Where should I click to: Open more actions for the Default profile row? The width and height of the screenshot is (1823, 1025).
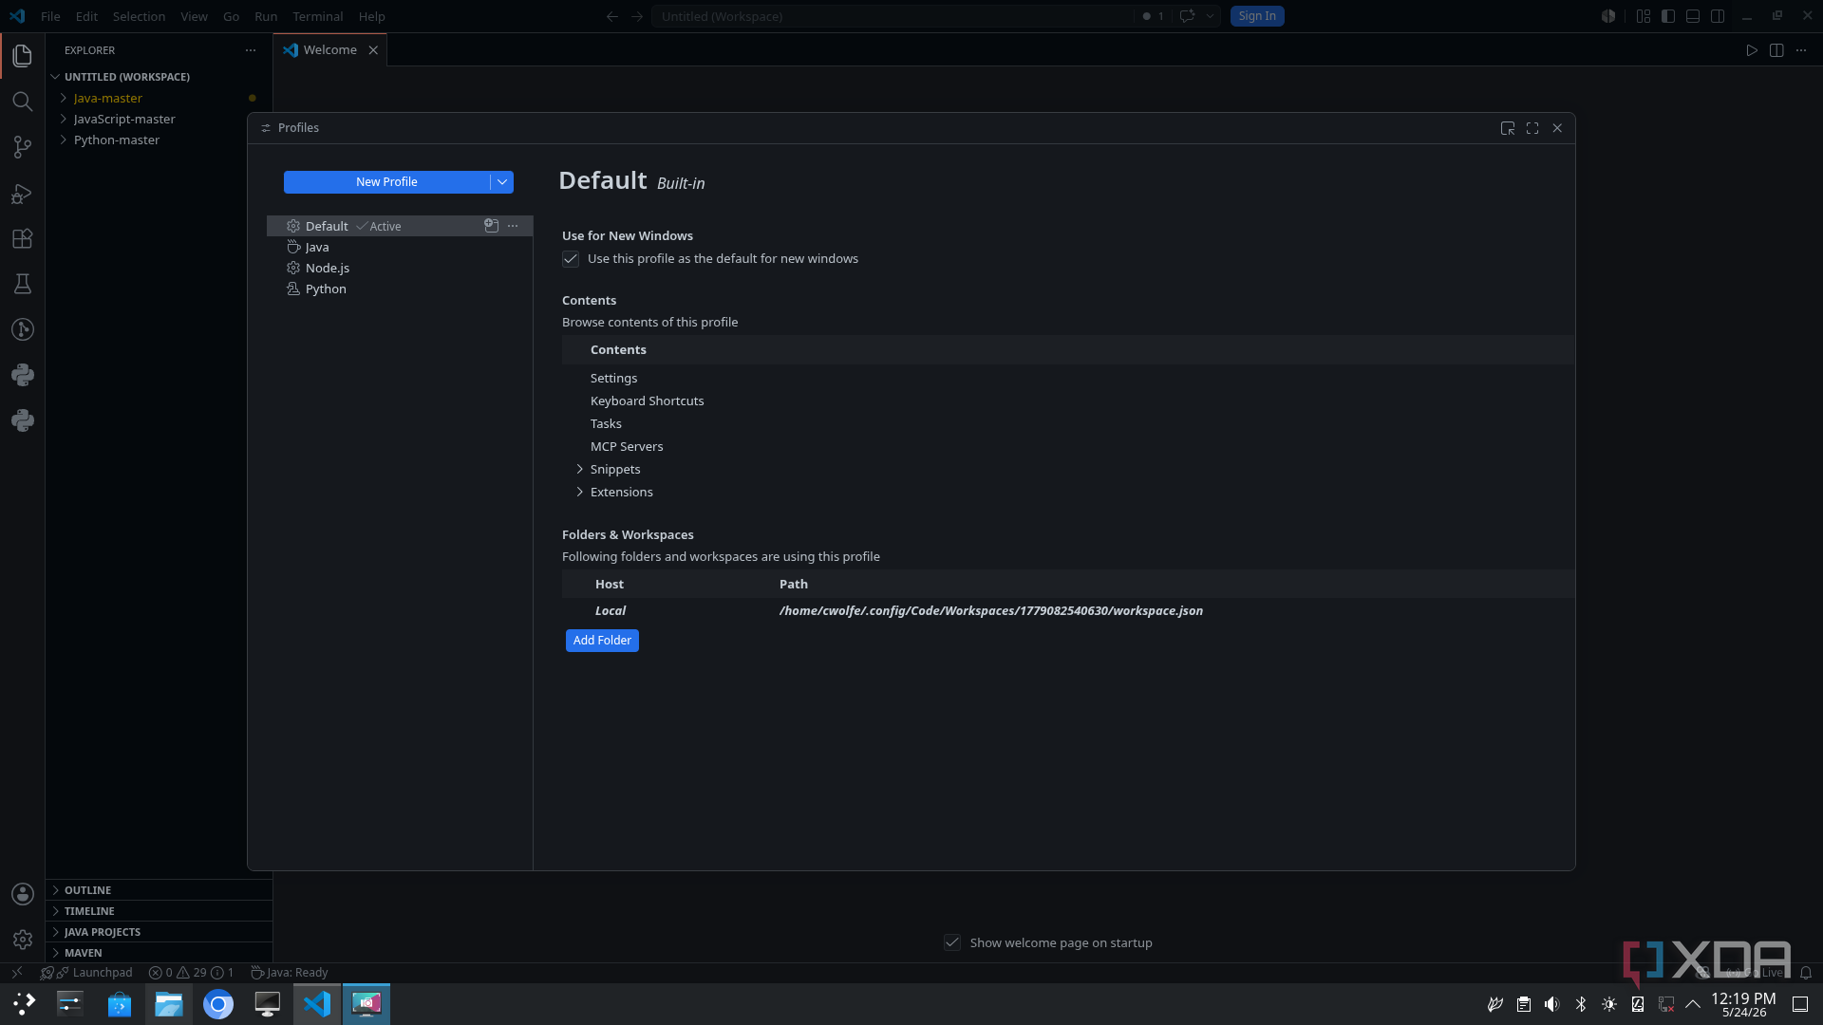[513, 226]
